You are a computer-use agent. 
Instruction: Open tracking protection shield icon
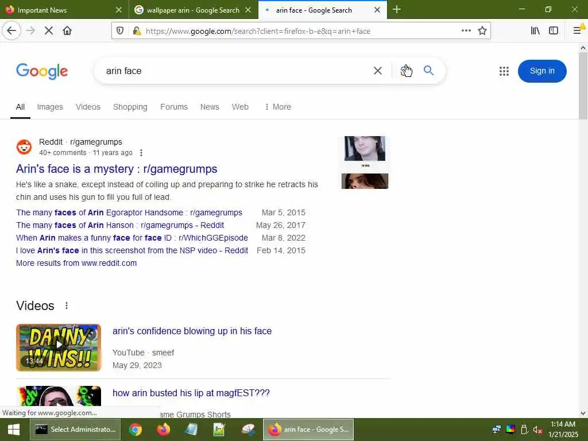coord(120,31)
